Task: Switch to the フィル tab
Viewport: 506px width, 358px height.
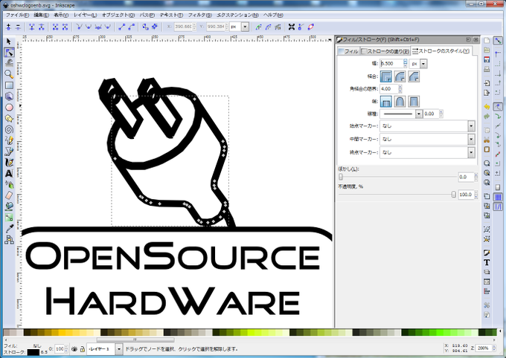Action: pyautogui.click(x=348, y=51)
